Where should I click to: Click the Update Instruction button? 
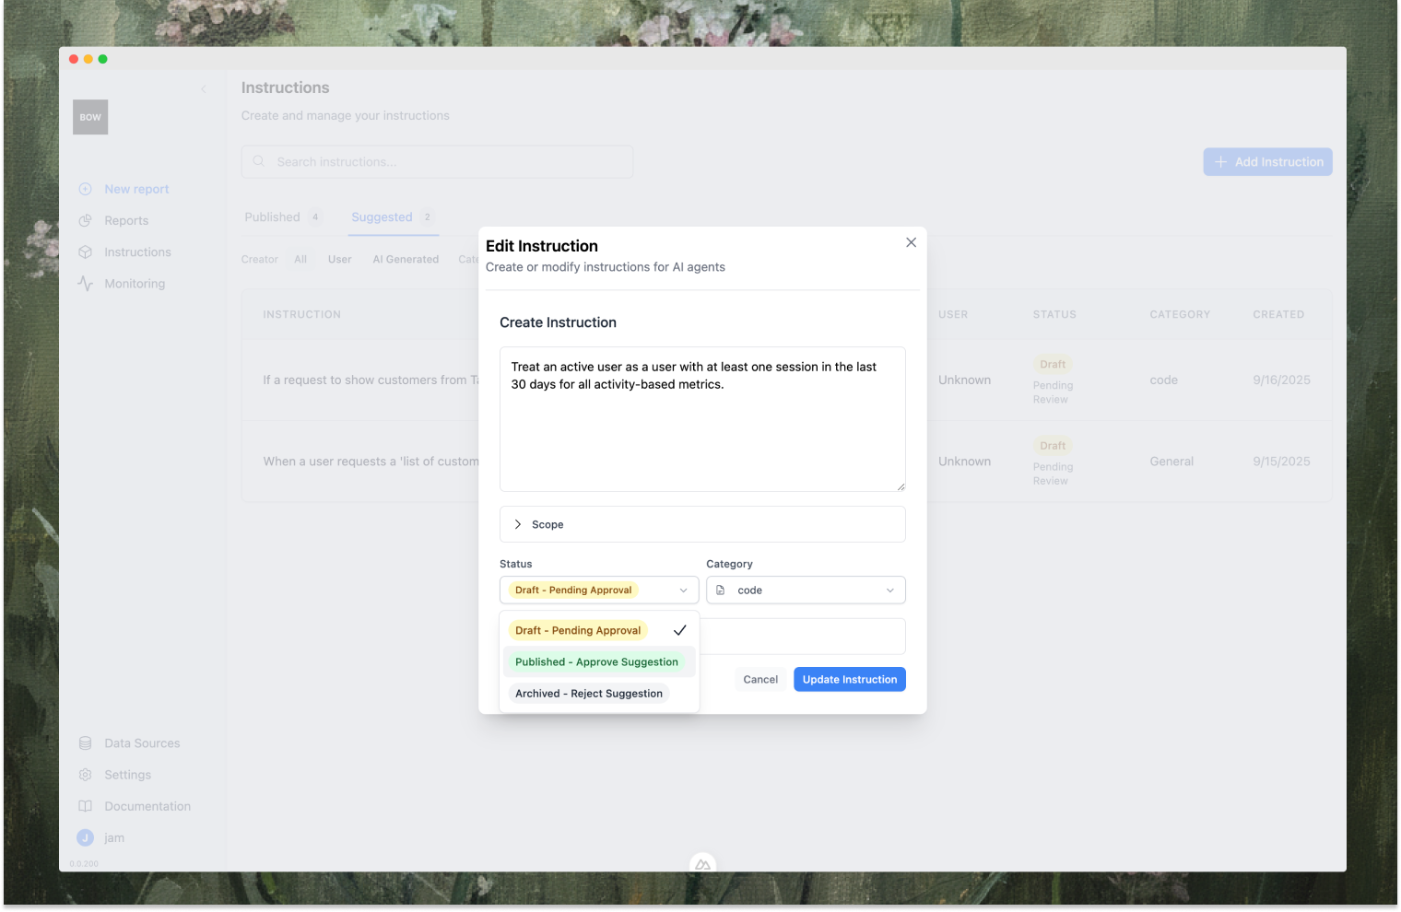pos(849,679)
